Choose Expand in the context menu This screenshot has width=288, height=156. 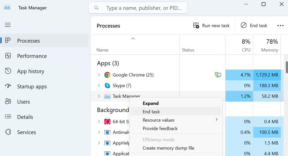pos(176,103)
